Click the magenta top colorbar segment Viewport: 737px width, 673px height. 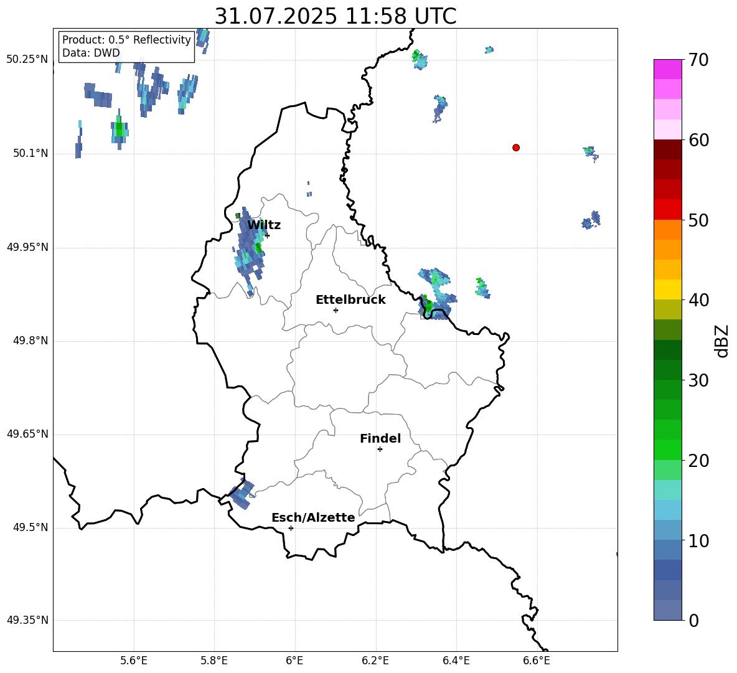(x=667, y=69)
